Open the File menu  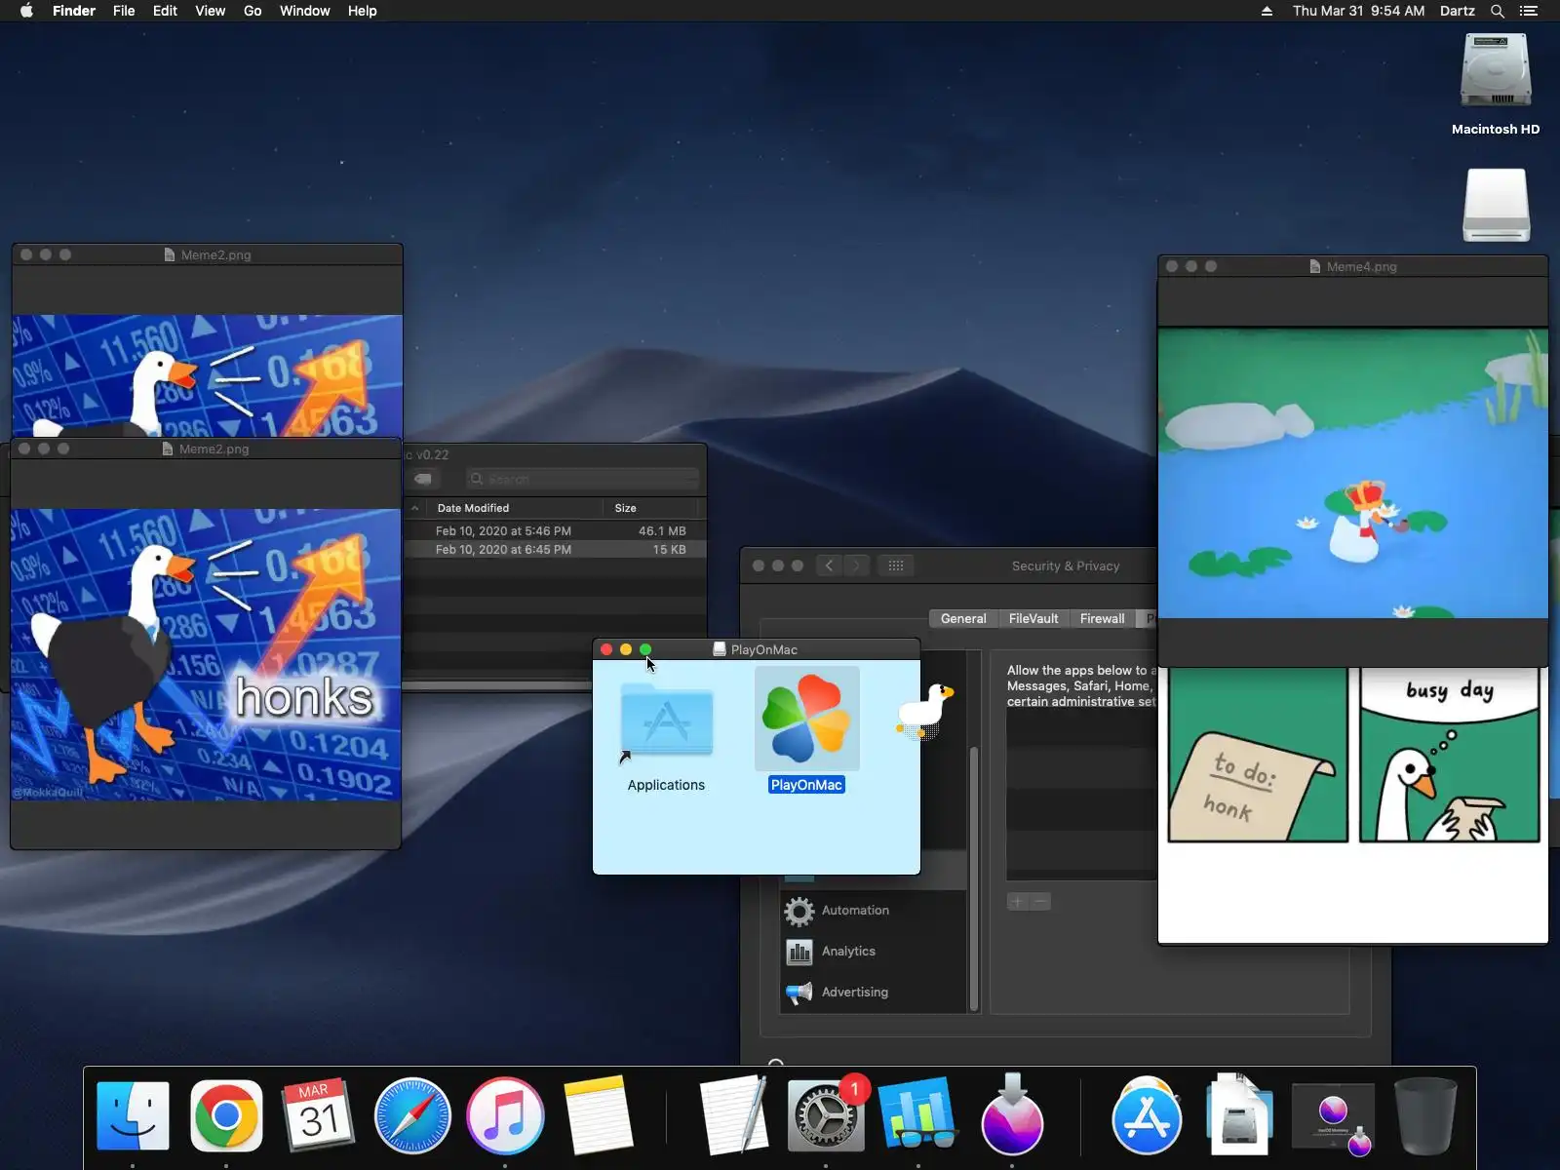tap(124, 11)
